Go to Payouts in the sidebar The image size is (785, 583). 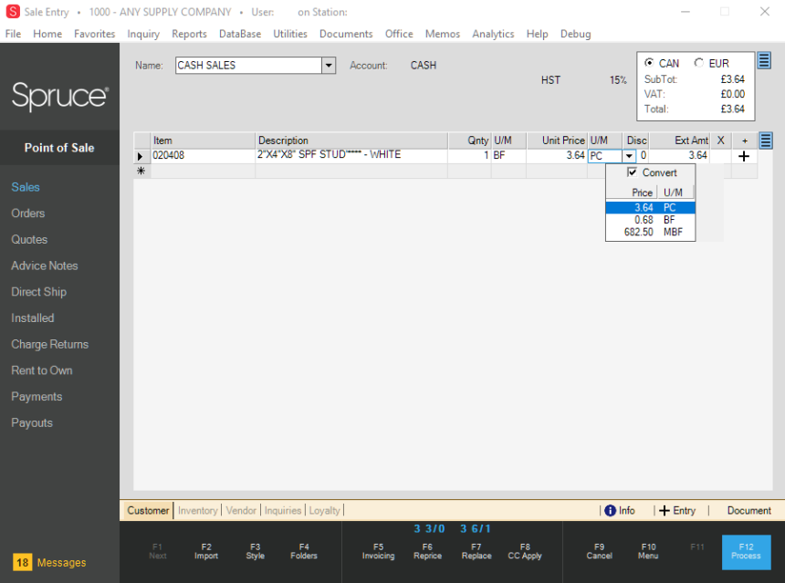click(x=32, y=422)
